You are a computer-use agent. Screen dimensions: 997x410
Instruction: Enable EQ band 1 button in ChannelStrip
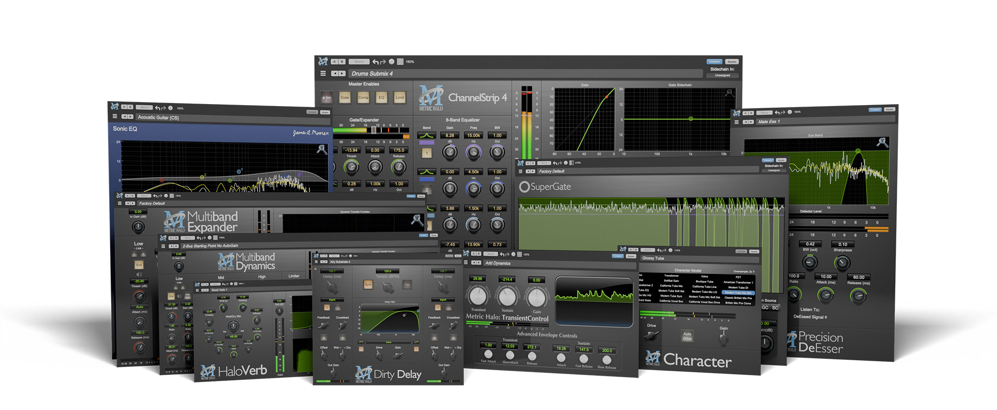pos(427,153)
